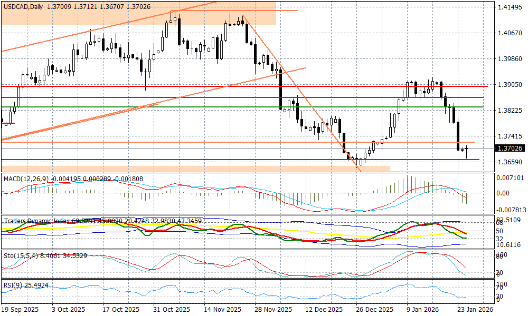Click the 19 Sep 2025 date label
528x316 pixels.
point(21,310)
